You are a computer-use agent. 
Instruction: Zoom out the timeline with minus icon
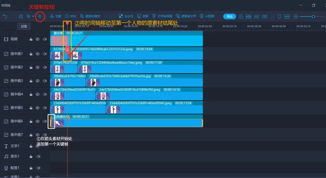(x=295, y=16)
